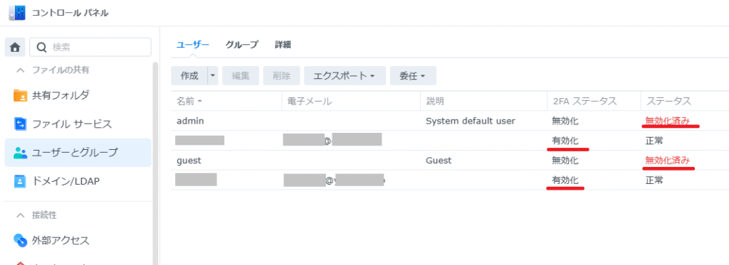Click the ユーザーとグループ people icon
Screen dimensions: 729x265
[x=21, y=153]
